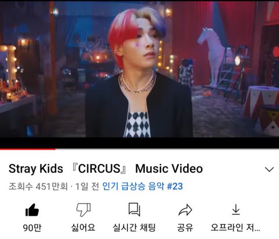The width and height of the screenshot is (279, 239).
Task: Open trending music #23 link
Action: [142, 187]
